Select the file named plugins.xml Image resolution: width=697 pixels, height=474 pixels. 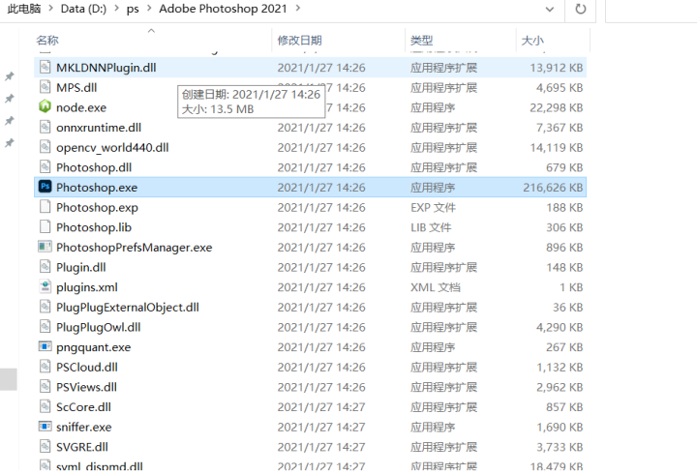coord(87,287)
